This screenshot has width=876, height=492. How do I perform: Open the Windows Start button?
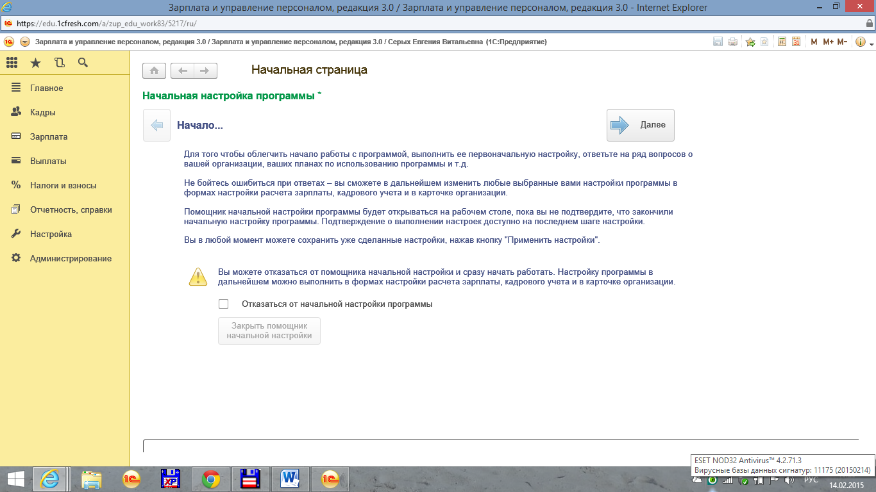[x=15, y=479]
